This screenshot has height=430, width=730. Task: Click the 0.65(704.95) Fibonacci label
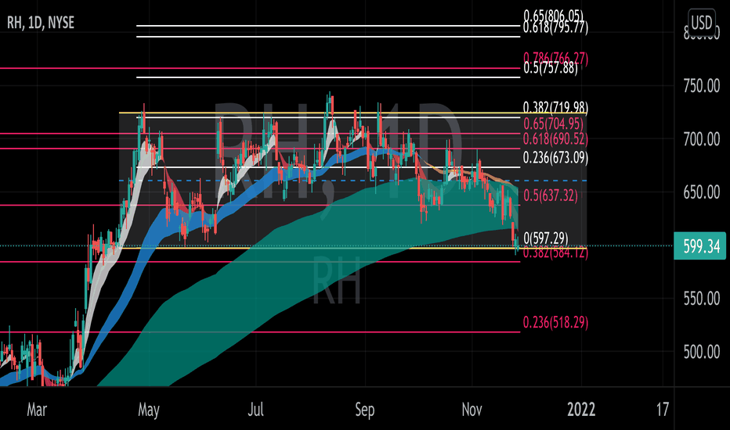point(553,124)
